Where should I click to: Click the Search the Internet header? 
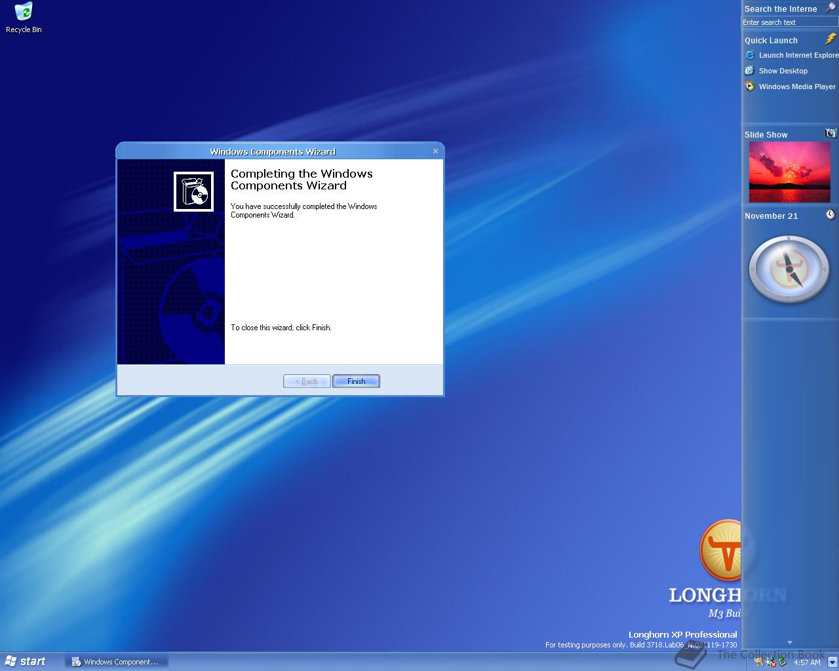781,9
